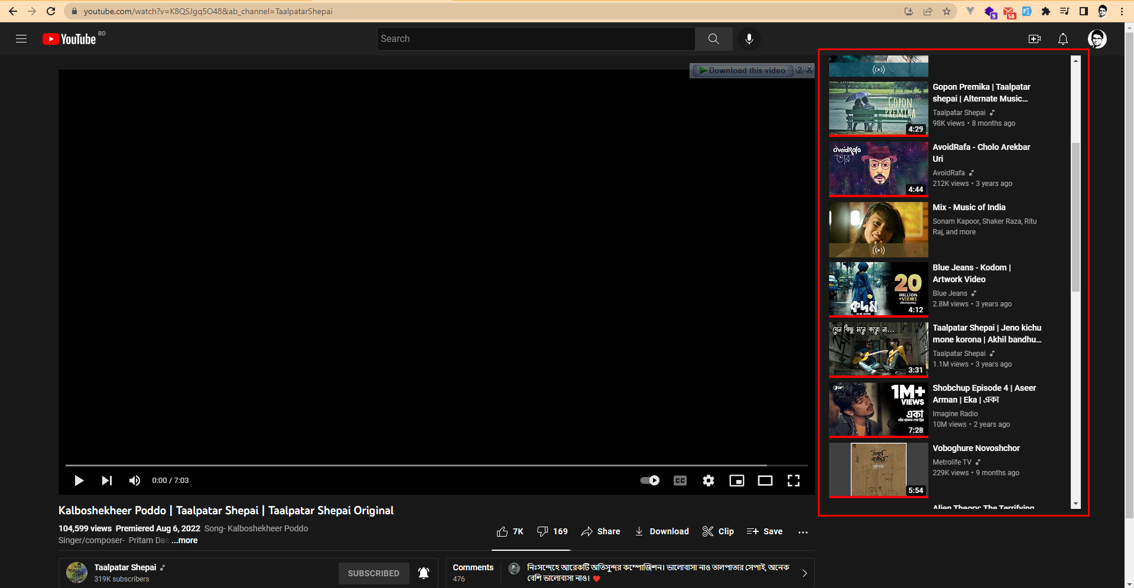Click in the Search input field

[x=537, y=39]
